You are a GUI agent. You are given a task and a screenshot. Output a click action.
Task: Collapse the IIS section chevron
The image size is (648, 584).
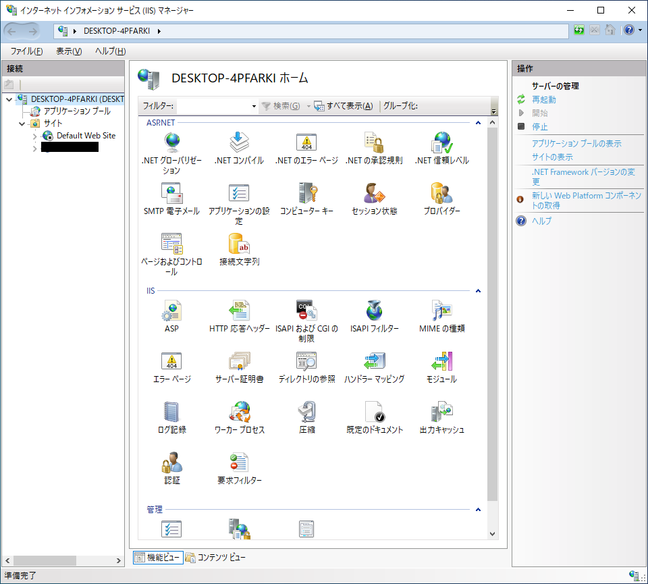tap(478, 290)
